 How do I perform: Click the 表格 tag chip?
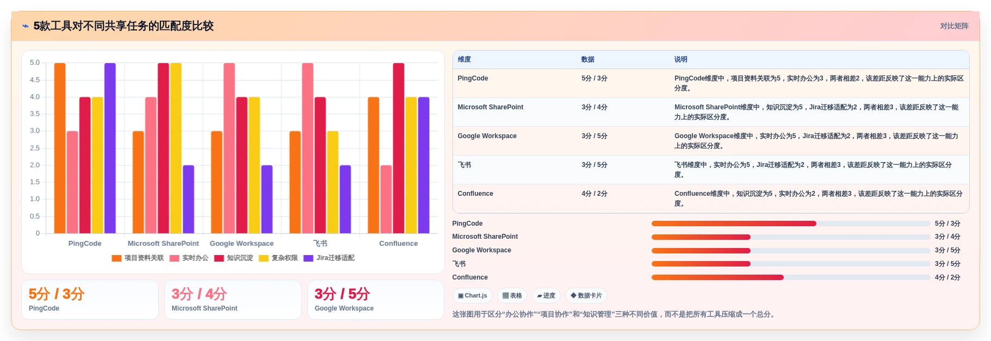512,296
